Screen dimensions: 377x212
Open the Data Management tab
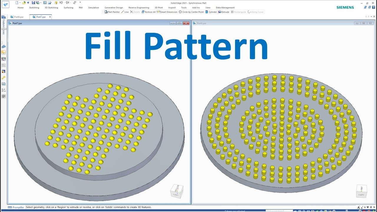click(x=225, y=8)
